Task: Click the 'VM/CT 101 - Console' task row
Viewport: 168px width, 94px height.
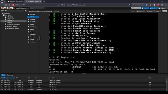Action: (x=83, y=83)
